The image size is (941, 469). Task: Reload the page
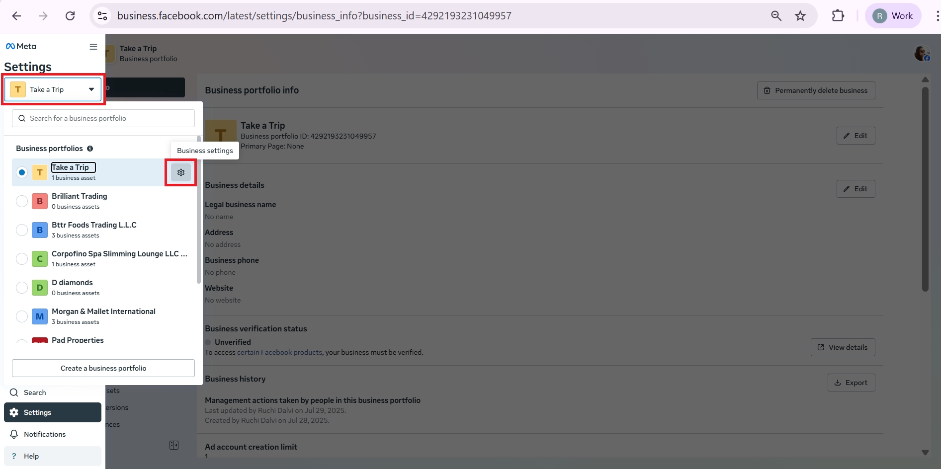pos(70,16)
